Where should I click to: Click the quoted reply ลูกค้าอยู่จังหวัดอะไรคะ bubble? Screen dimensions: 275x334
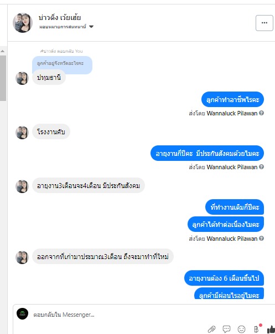click(62, 64)
